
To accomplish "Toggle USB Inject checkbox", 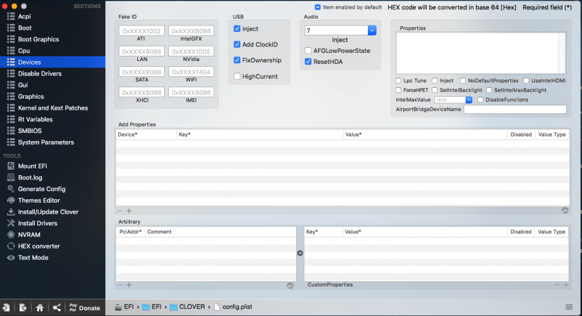I will click(x=237, y=28).
